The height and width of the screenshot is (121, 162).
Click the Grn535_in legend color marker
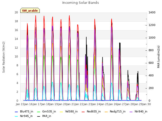click(38, 112)
